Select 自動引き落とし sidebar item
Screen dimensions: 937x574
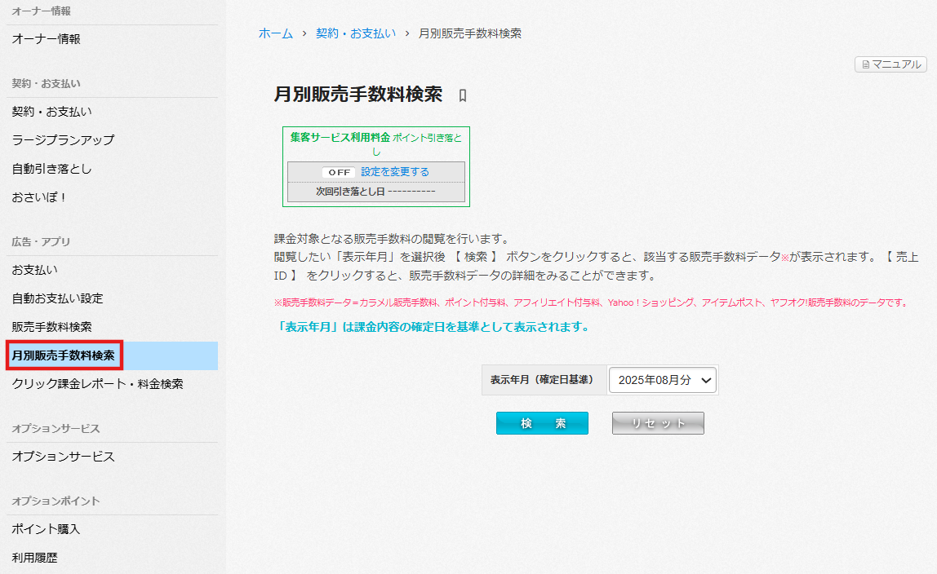52,169
